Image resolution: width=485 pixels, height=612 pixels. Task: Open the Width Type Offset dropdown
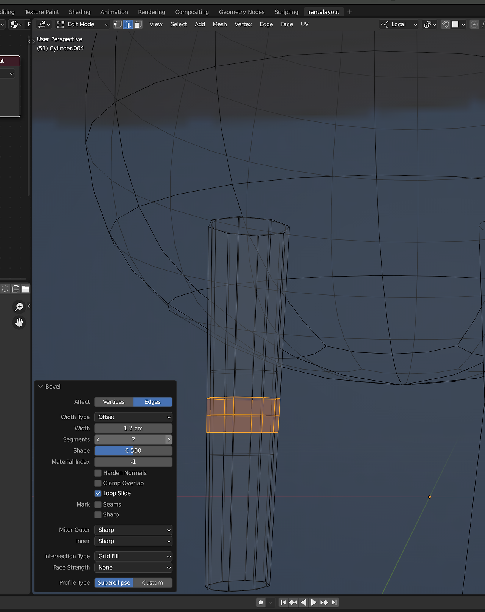(x=133, y=417)
